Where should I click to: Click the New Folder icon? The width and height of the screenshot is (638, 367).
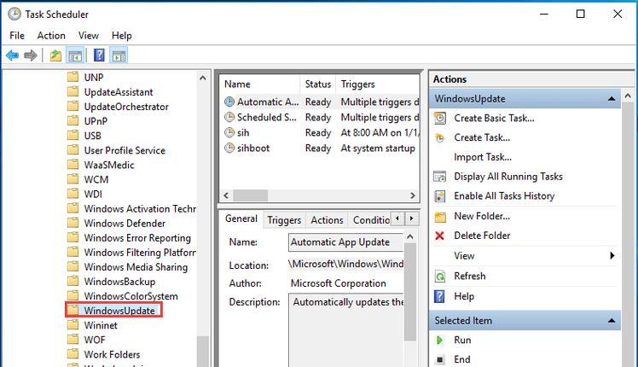440,216
